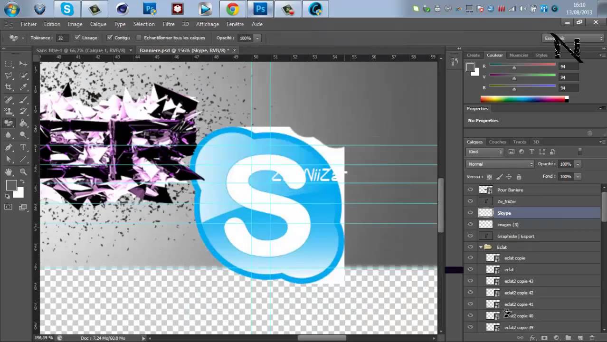Open the Normal blend mode dropdown

click(500, 164)
